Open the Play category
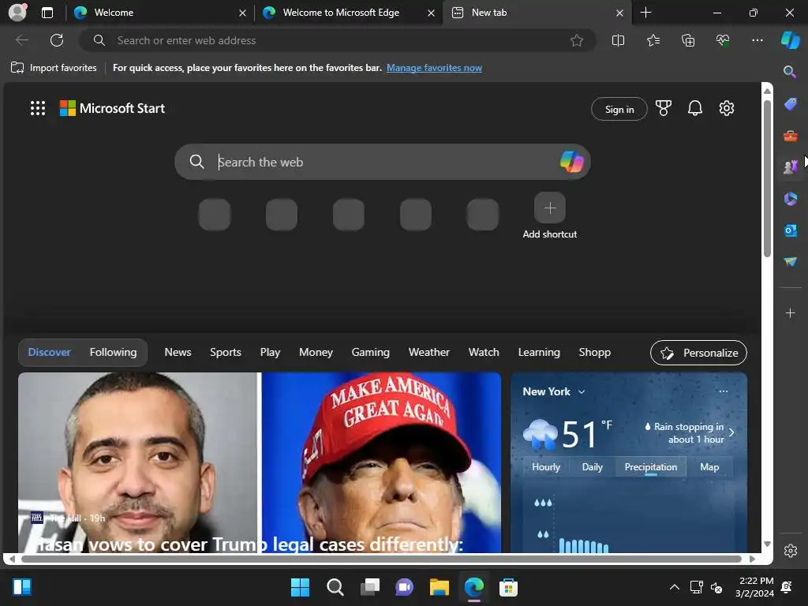 click(x=270, y=353)
